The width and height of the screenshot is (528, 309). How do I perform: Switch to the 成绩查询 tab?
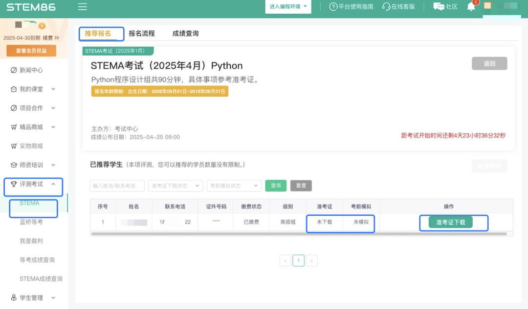(185, 34)
